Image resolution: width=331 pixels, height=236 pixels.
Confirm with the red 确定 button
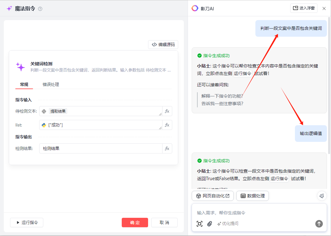(x=135, y=223)
